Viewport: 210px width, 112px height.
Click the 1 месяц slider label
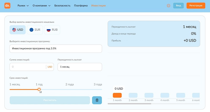[15, 84]
